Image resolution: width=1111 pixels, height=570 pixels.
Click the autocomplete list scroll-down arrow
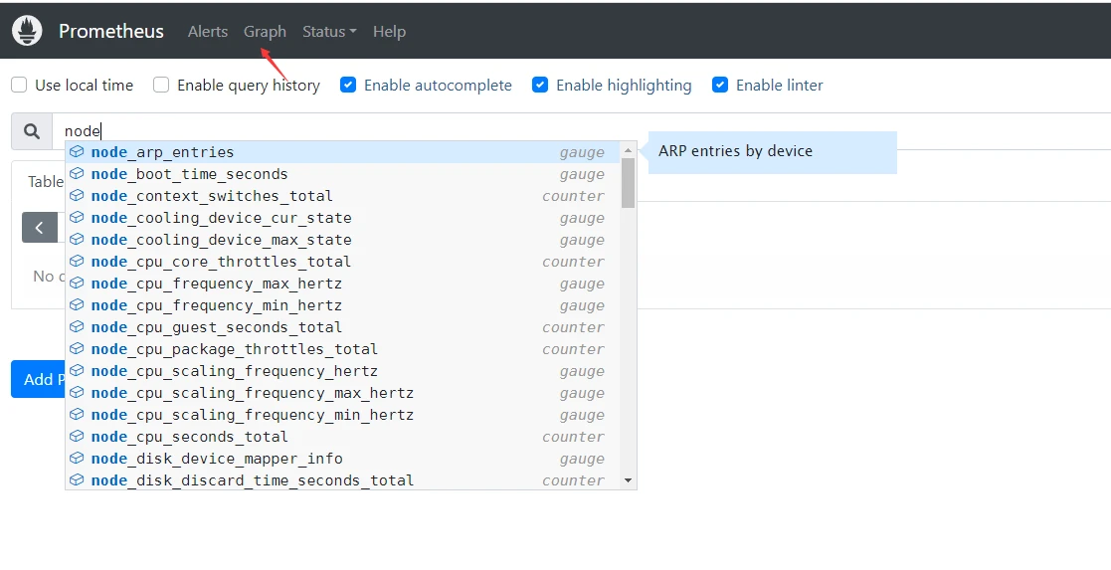(x=628, y=480)
